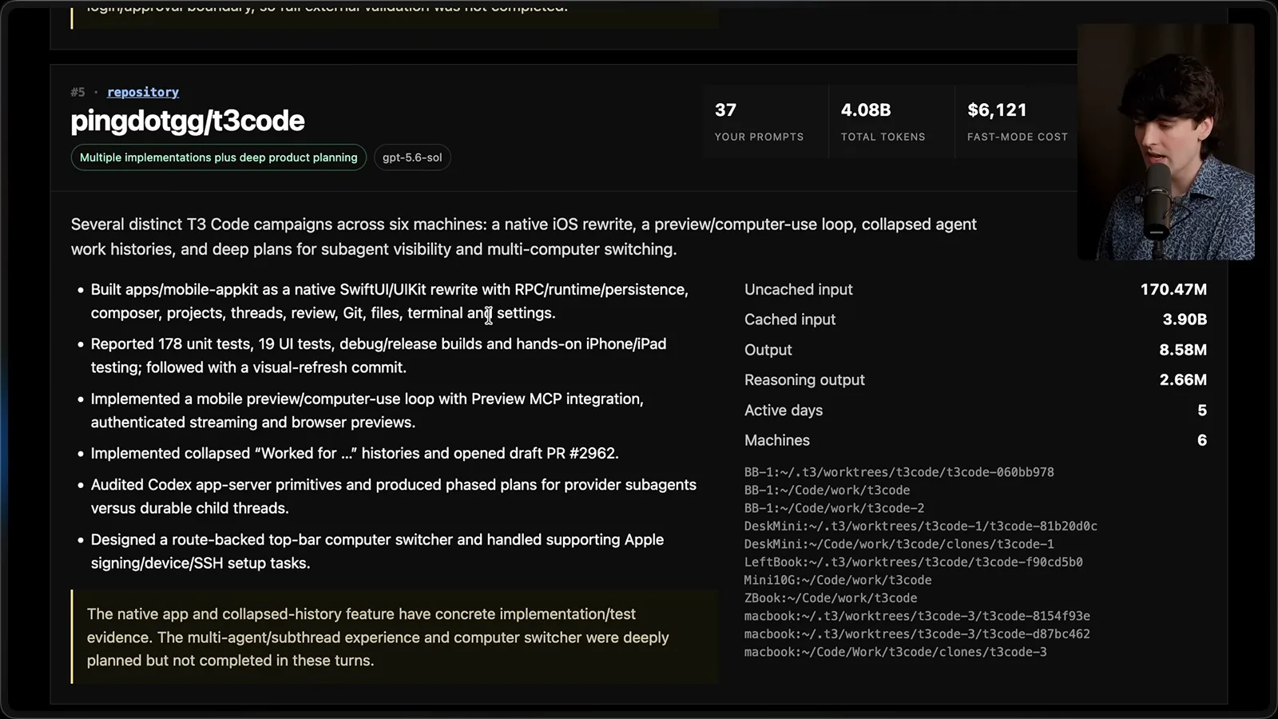Click path macbook:~/.t3/worktrees/t3code-3/t3code-8154f93e
1278x719 pixels.
(x=917, y=616)
